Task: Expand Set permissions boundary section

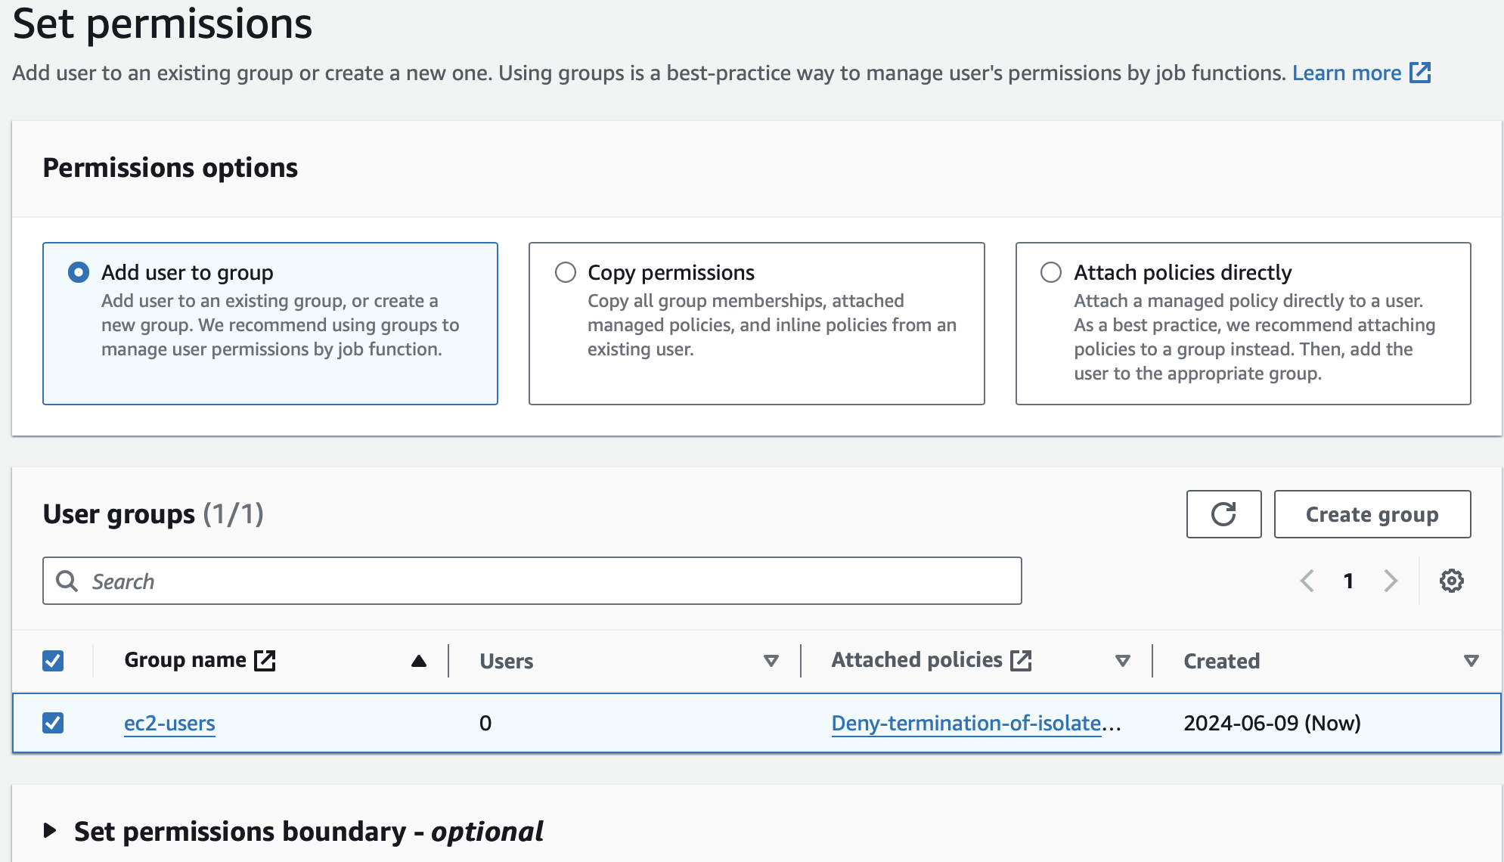Action: click(50, 831)
